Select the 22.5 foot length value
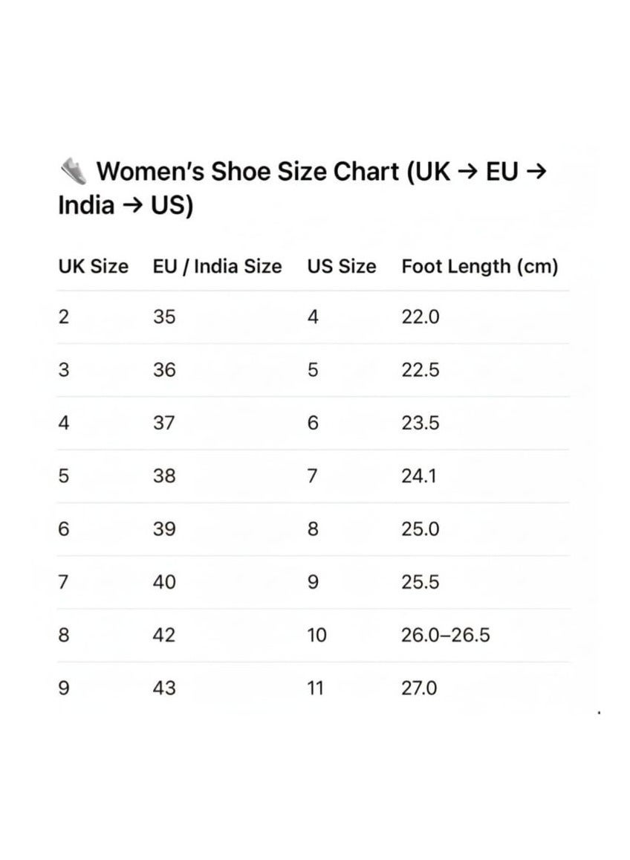Image resolution: width=630 pixels, height=860 pixels. (x=420, y=370)
